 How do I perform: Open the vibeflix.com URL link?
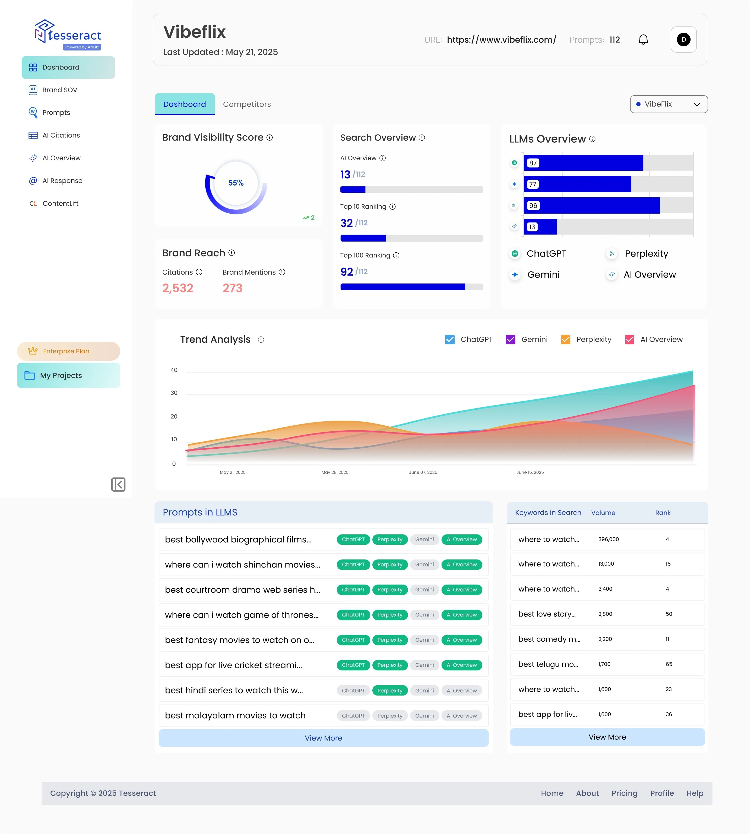point(501,40)
